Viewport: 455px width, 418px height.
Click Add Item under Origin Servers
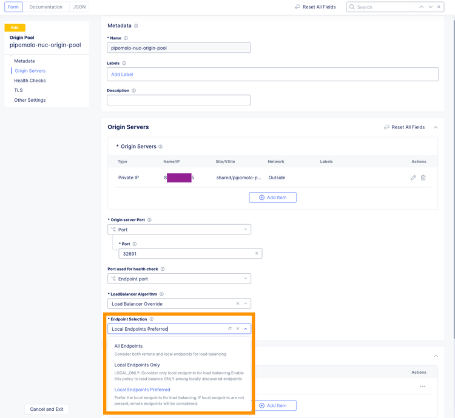[x=272, y=197]
